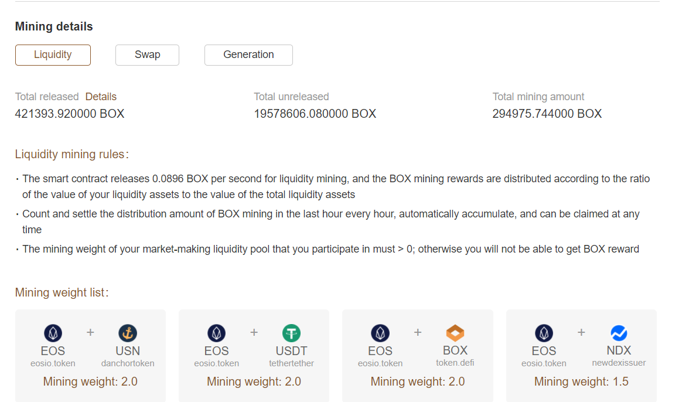The image size is (682, 402).
Task: Open the Details link beside Total released
Action: pos(101,97)
